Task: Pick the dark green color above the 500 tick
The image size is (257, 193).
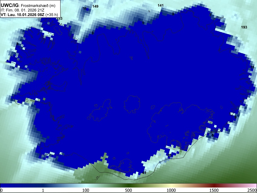Action: [128, 185]
